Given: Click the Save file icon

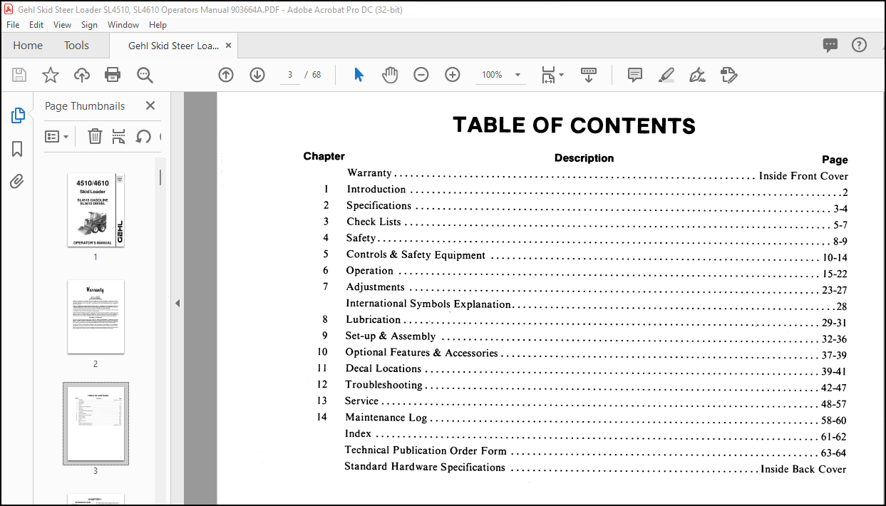Looking at the screenshot, I should point(19,75).
